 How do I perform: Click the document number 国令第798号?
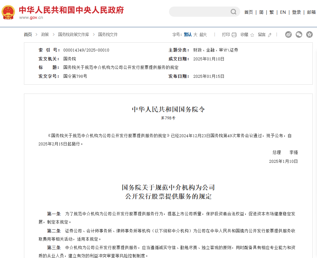coord(75,76)
